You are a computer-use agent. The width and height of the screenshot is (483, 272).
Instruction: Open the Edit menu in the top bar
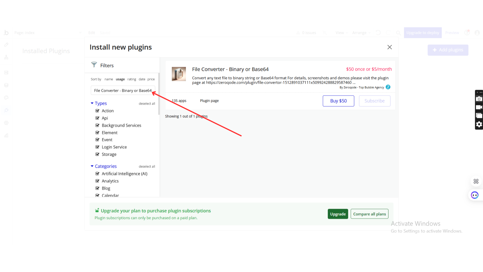pyautogui.click(x=92, y=33)
